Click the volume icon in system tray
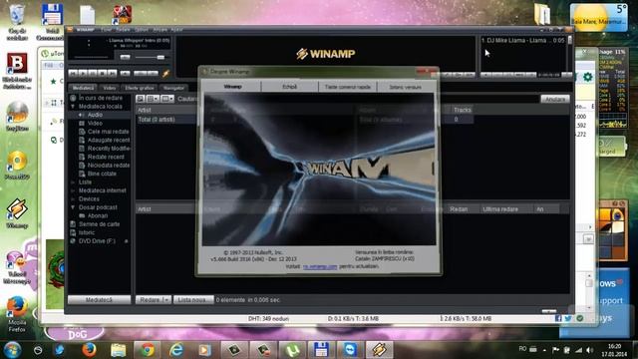The image size is (638, 359). pyautogui.click(x=589, y=350)
